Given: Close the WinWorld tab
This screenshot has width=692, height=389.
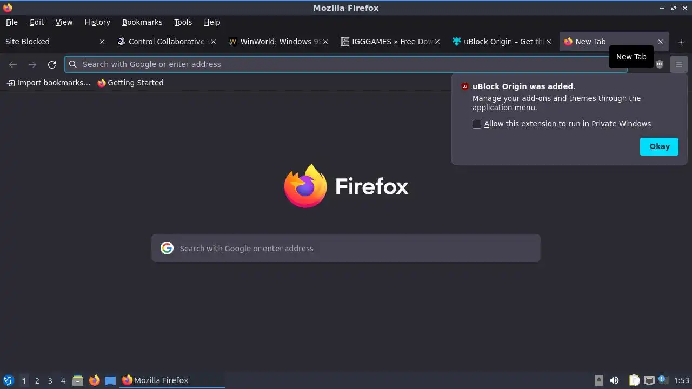Looking at the screenshot, I should 325,42.
